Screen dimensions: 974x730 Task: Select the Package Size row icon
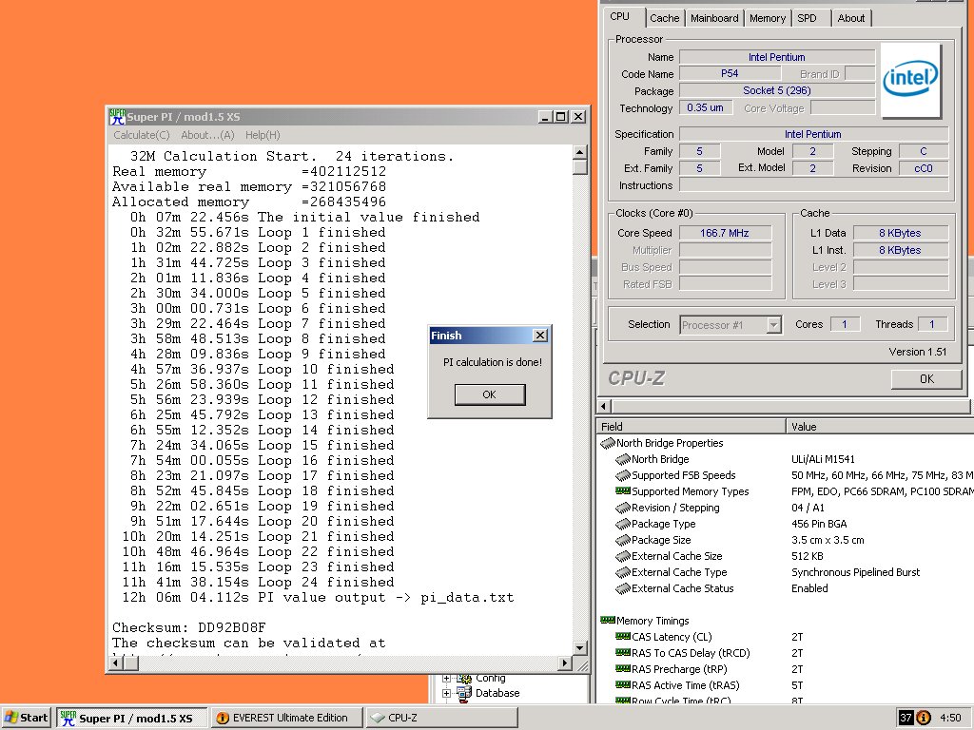point(622,540)
